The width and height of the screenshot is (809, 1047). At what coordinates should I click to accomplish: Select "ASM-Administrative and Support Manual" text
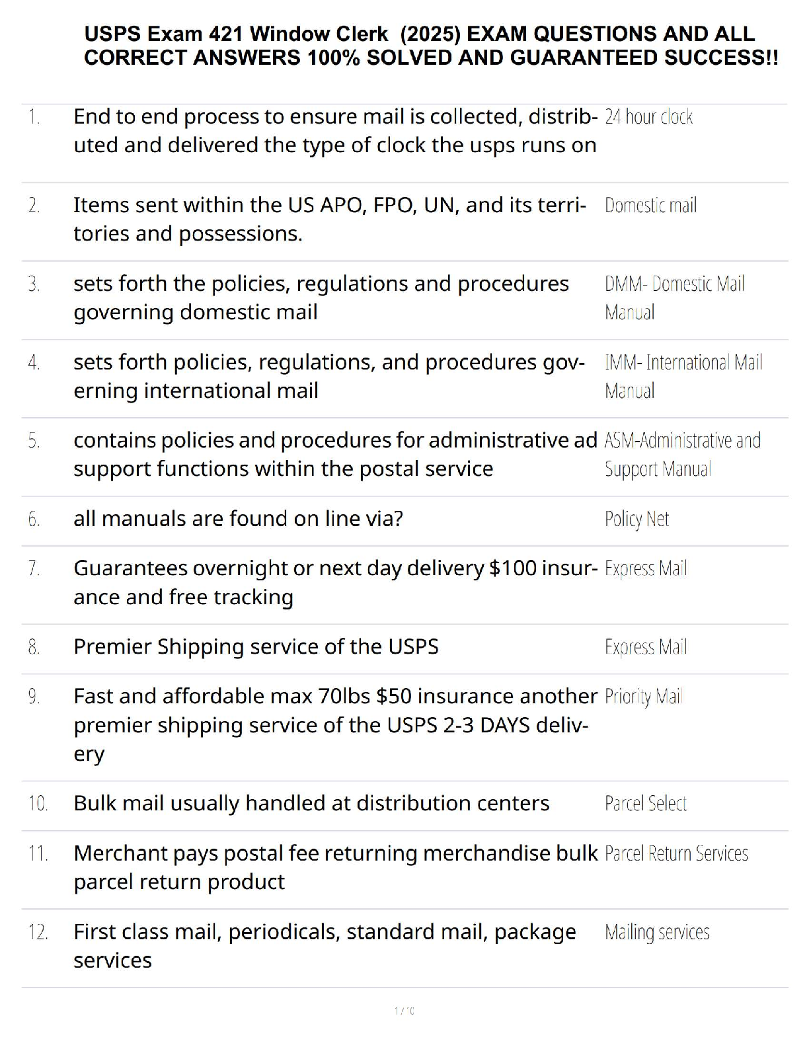click(683, 455)
